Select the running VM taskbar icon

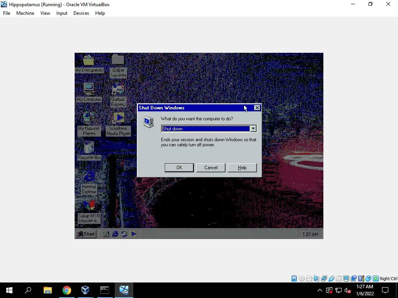click(x=124, y=290)
